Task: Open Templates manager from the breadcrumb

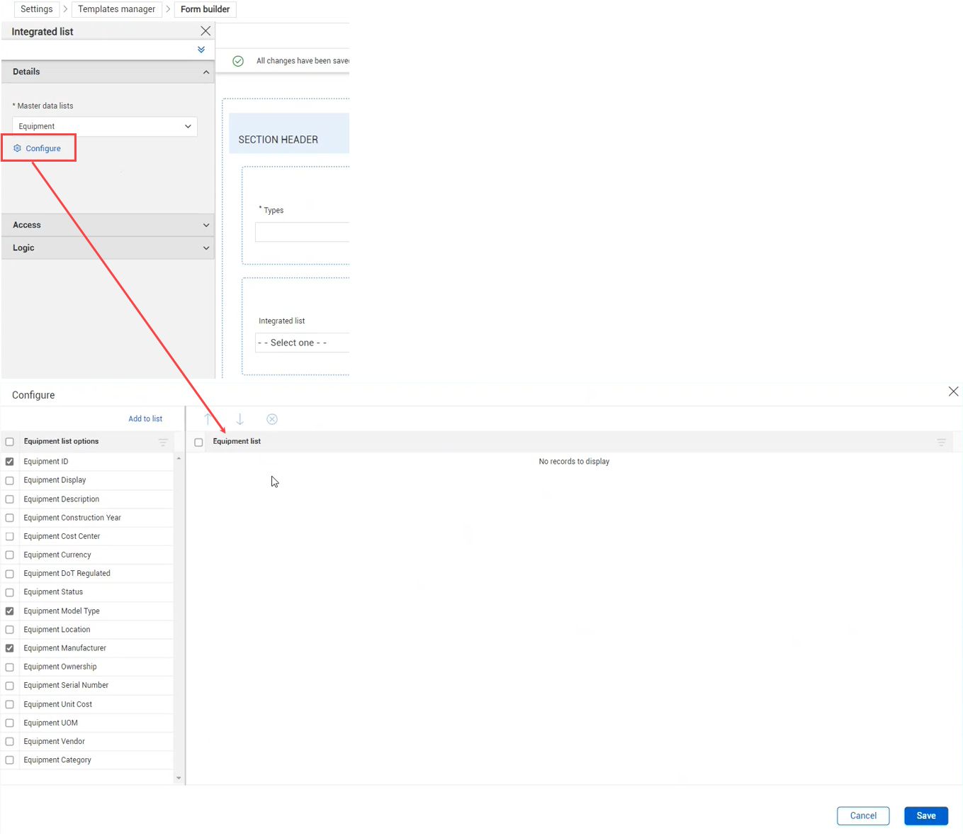Action: click(116, 9)
